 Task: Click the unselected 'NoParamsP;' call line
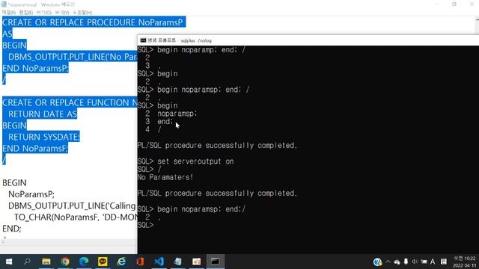(x=31, y=194)
